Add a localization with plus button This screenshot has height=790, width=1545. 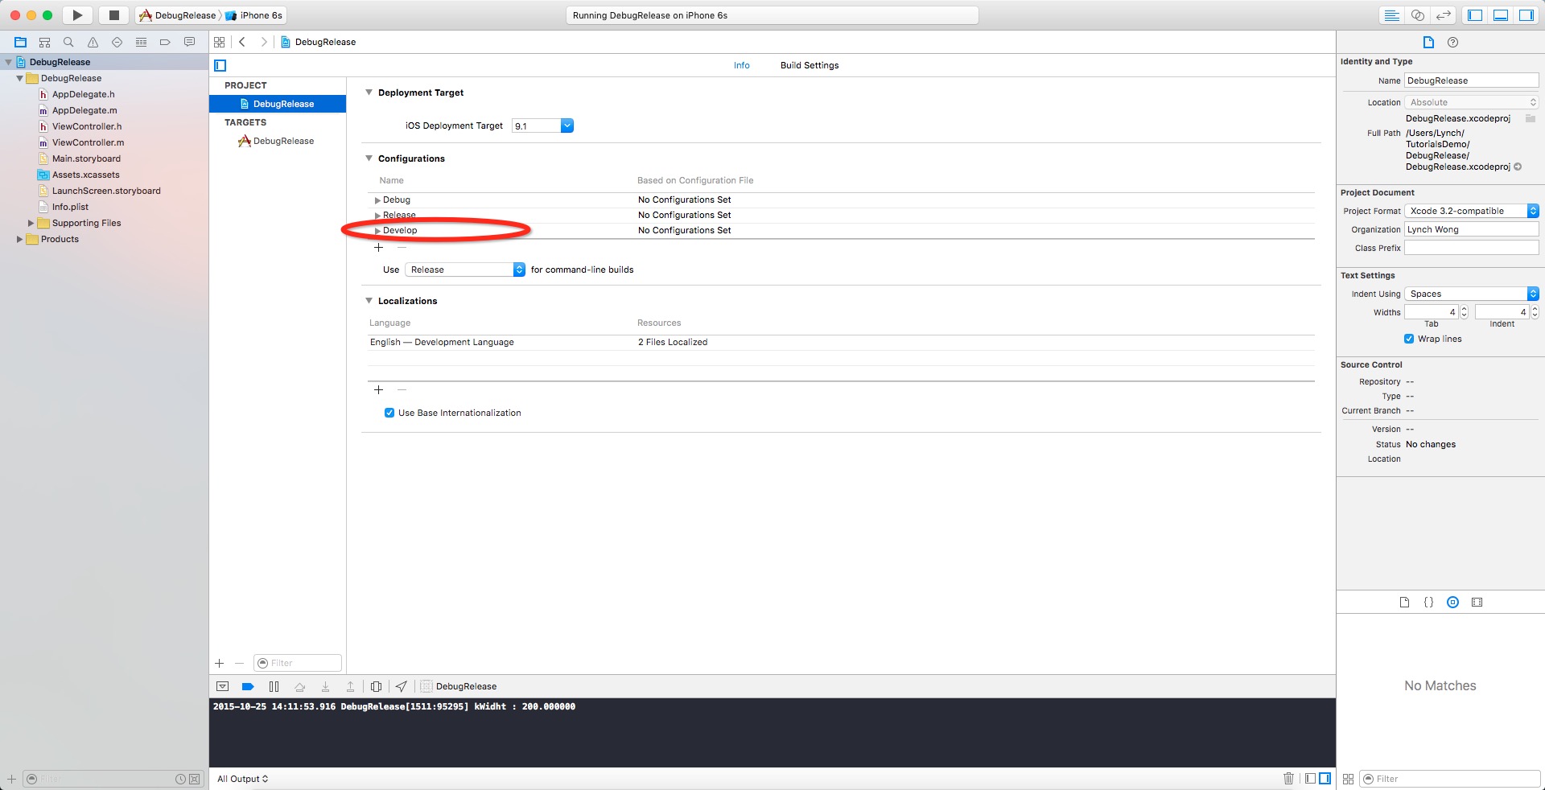point(378,390)
